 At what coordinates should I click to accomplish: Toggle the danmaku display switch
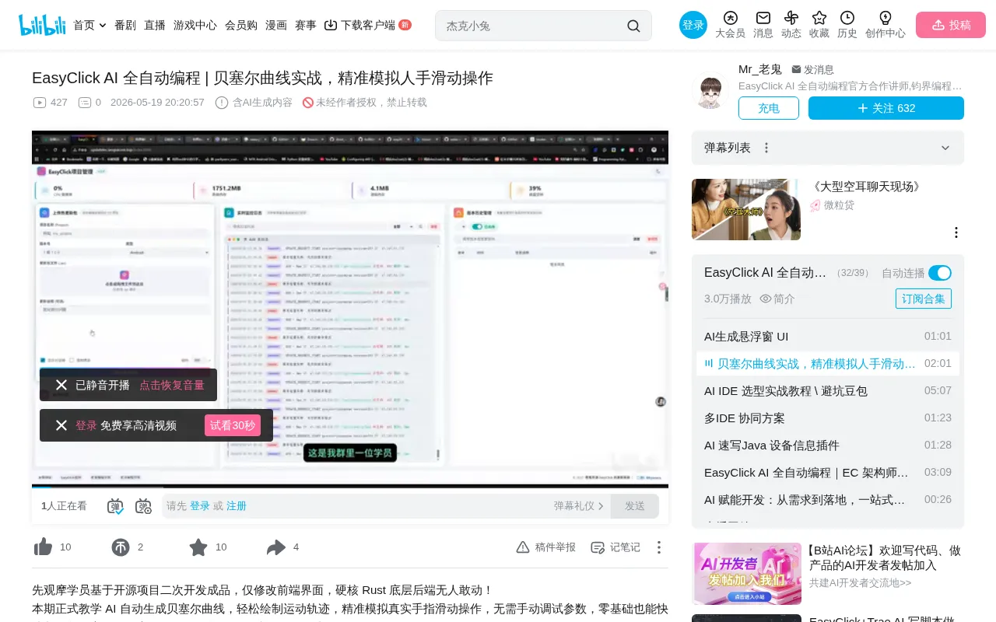[115, 506]
